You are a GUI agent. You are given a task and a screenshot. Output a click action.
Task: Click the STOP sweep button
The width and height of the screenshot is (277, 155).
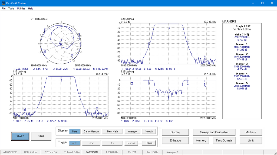point(41,136)
